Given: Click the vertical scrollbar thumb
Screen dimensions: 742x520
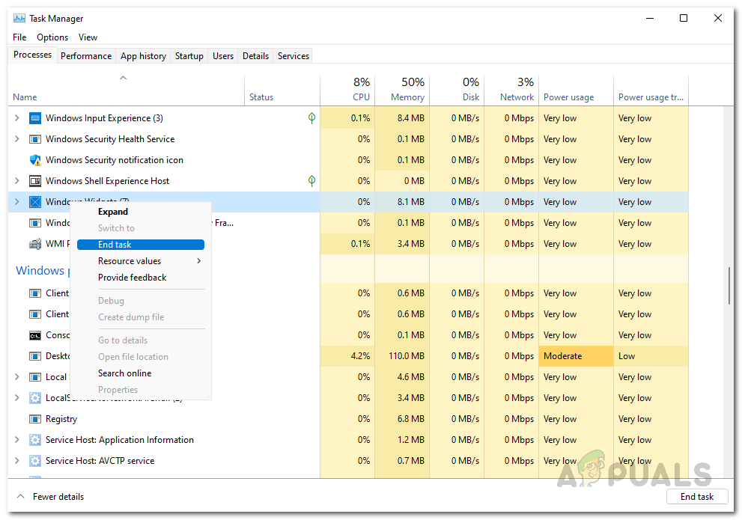Looking at the screenshot, I should coord(729,286).
